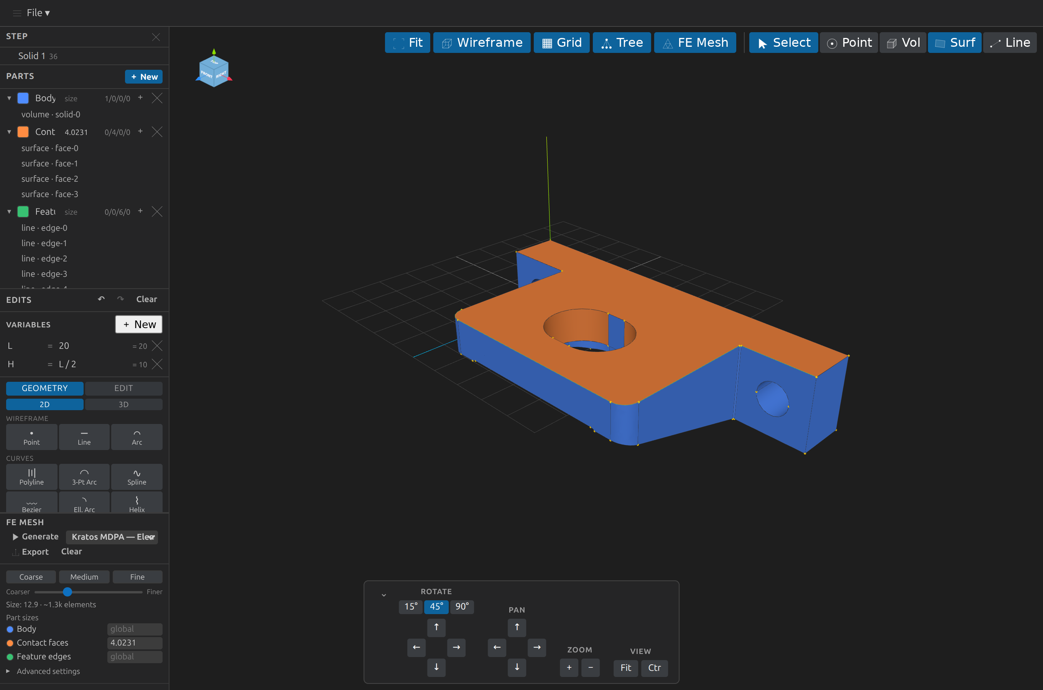Toggle Wireframe display mode
The height and width of the screenshot is (690, 1043).
[x=482, y=43]
